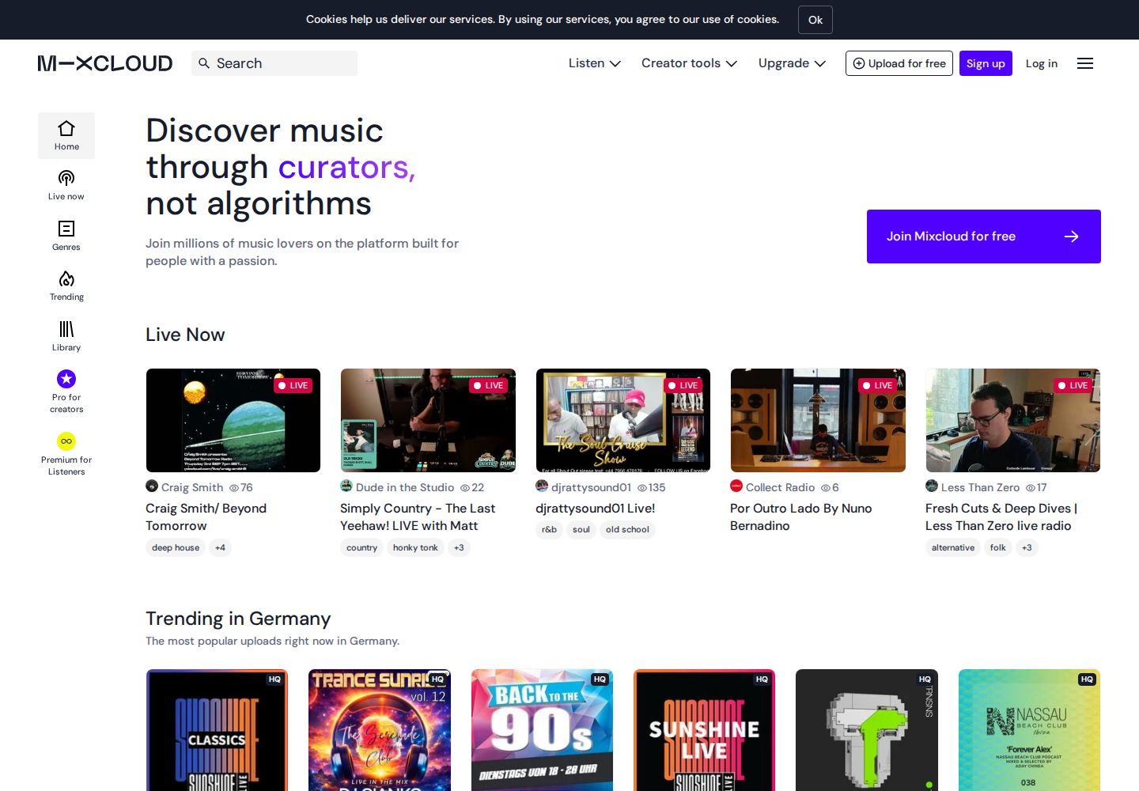Click Less Than Zero avatar icon
This screenshot has height=791, width=1139.
click(932, 486)
